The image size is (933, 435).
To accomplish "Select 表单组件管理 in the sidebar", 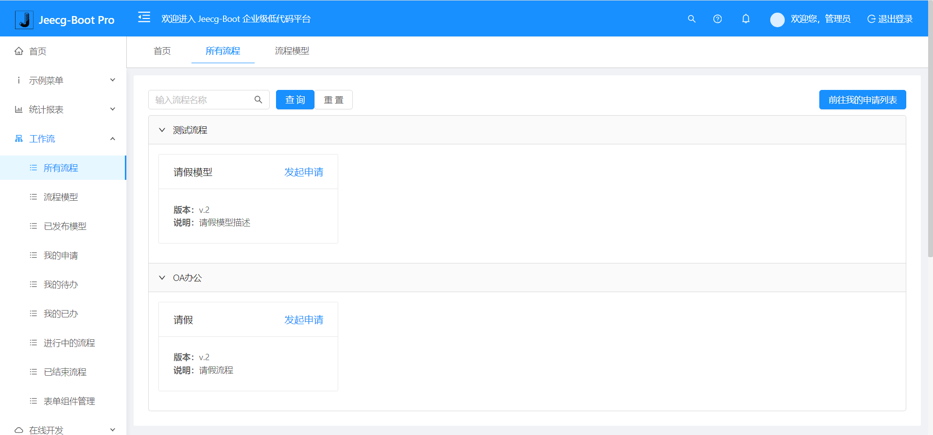I will [x=63, y=401].
